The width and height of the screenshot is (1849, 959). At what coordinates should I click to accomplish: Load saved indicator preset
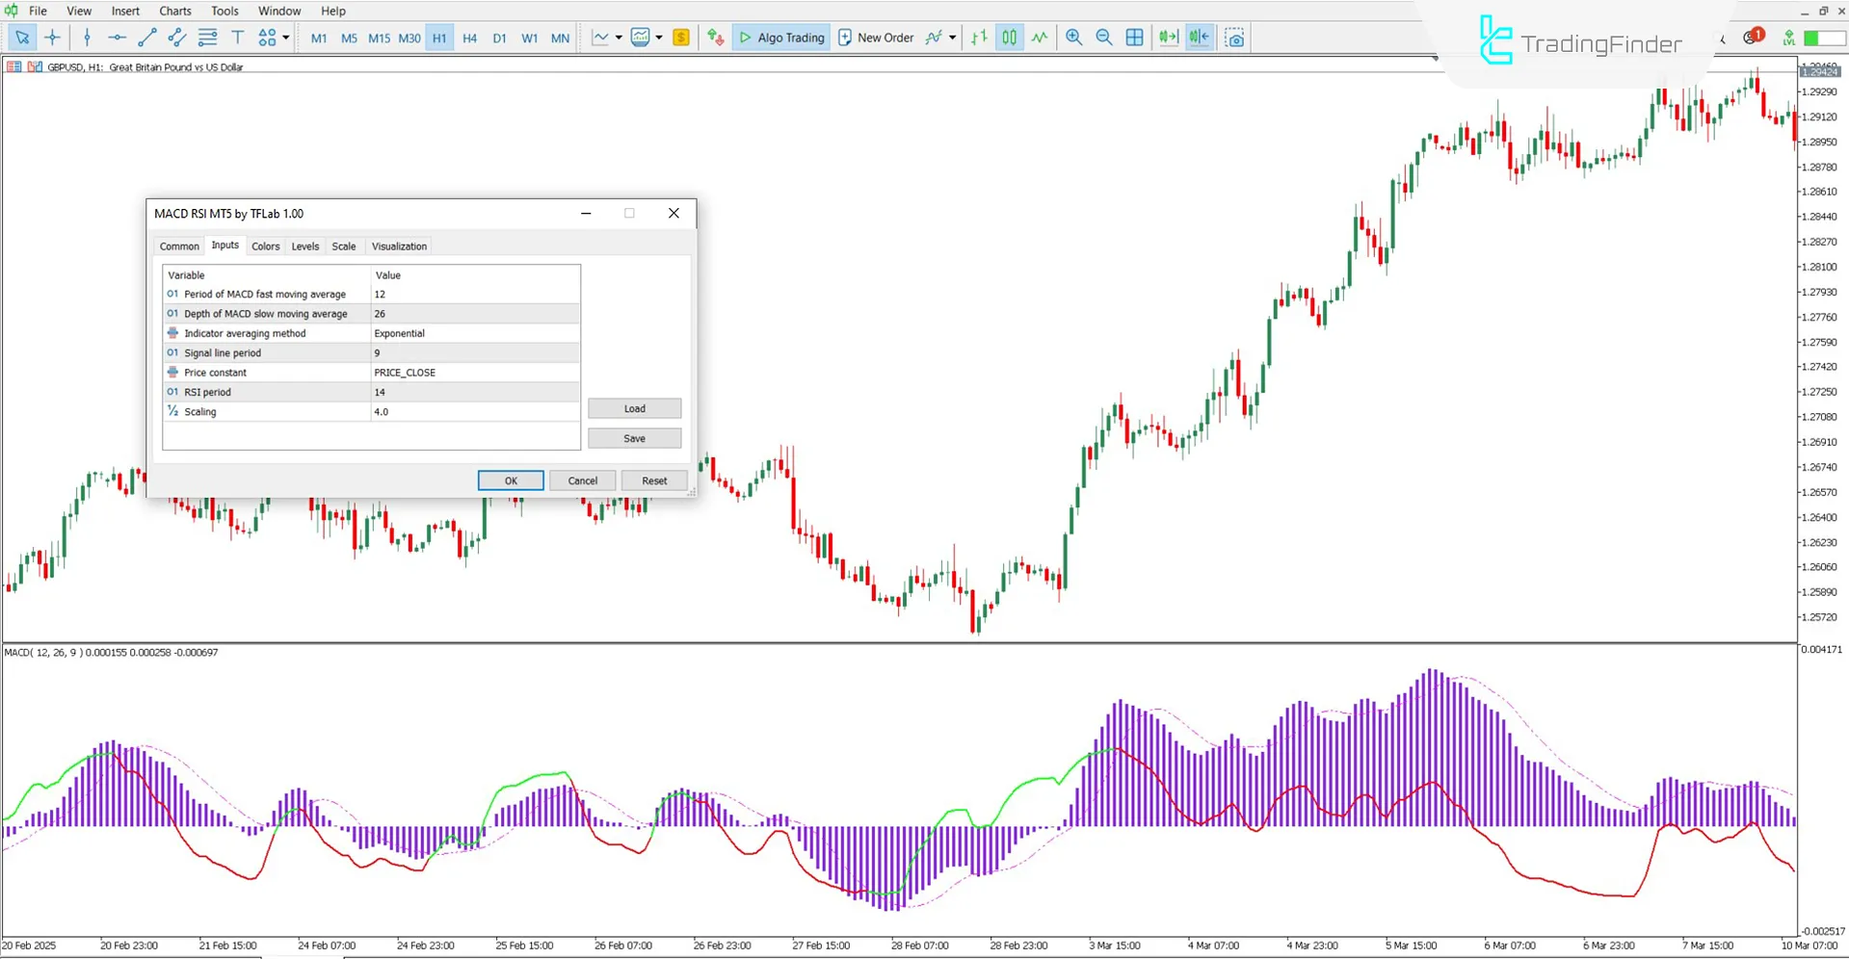[634, 408]
